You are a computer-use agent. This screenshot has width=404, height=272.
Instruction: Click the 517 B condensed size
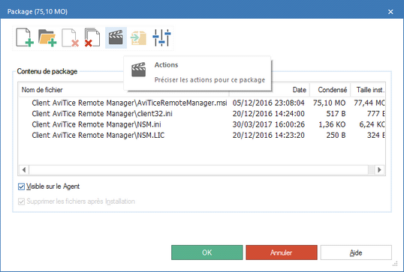tap(336, 114)
